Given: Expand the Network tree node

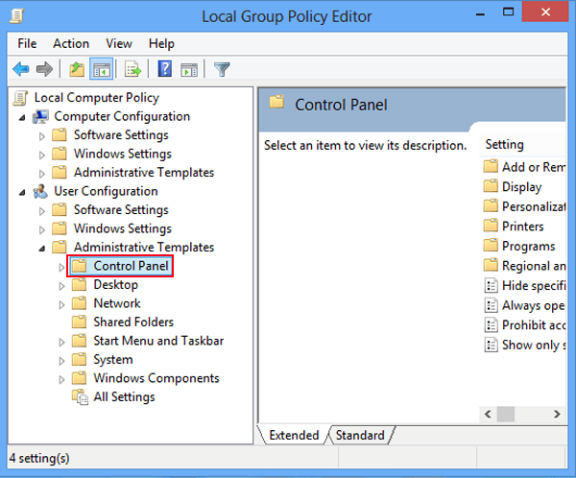Looking at the screenshot, I should pos(61,304).
